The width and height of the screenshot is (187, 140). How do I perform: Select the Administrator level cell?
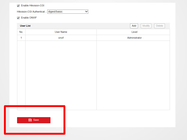coord(134,38)
